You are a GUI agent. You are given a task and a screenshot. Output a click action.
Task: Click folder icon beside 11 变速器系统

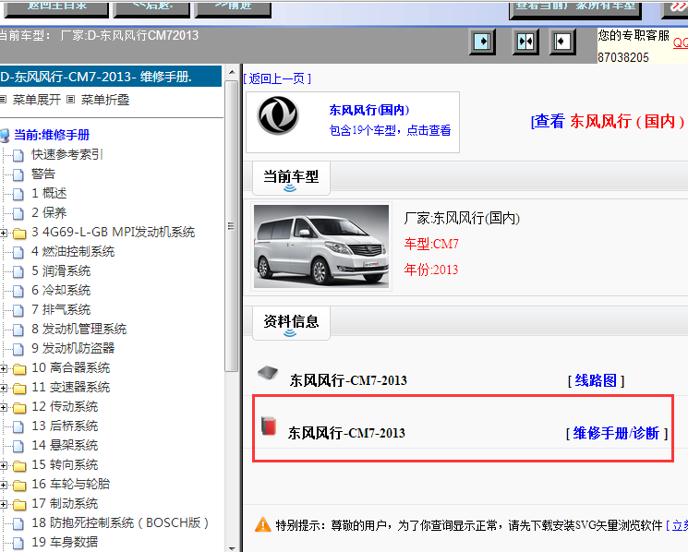(19, 388)
